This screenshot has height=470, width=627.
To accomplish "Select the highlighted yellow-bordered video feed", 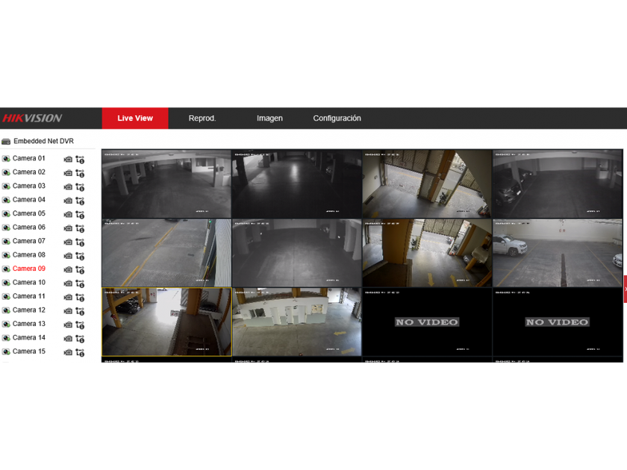I will coord(166,322).
